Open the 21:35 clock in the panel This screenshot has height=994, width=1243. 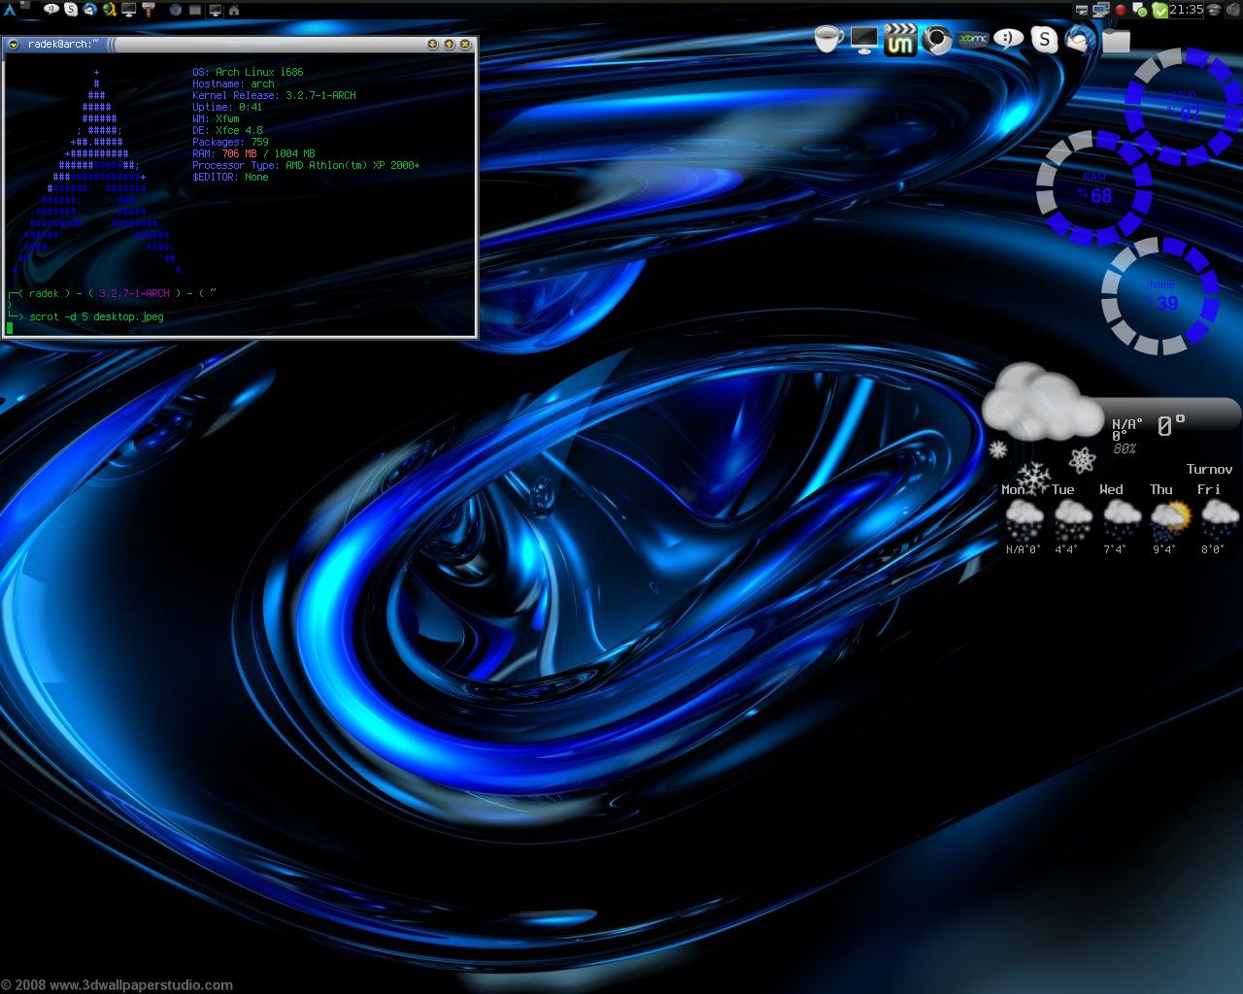[1186, 10]
